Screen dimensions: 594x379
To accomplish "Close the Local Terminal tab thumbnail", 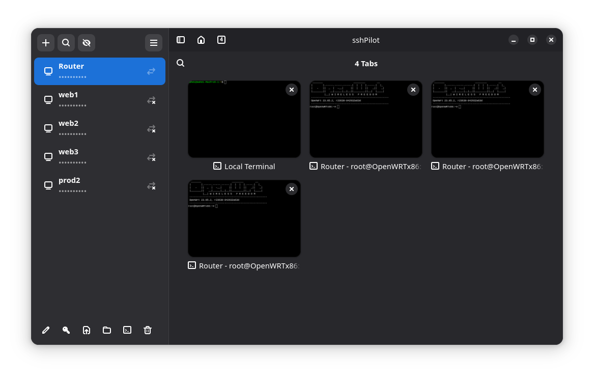I will [x=291, y=90].
